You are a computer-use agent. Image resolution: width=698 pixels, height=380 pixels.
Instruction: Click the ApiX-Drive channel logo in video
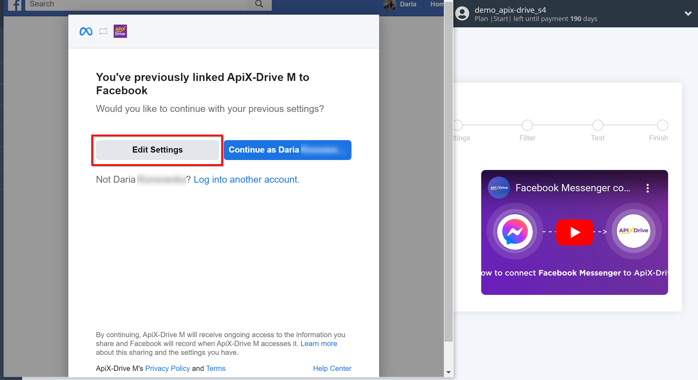point(499,188)
